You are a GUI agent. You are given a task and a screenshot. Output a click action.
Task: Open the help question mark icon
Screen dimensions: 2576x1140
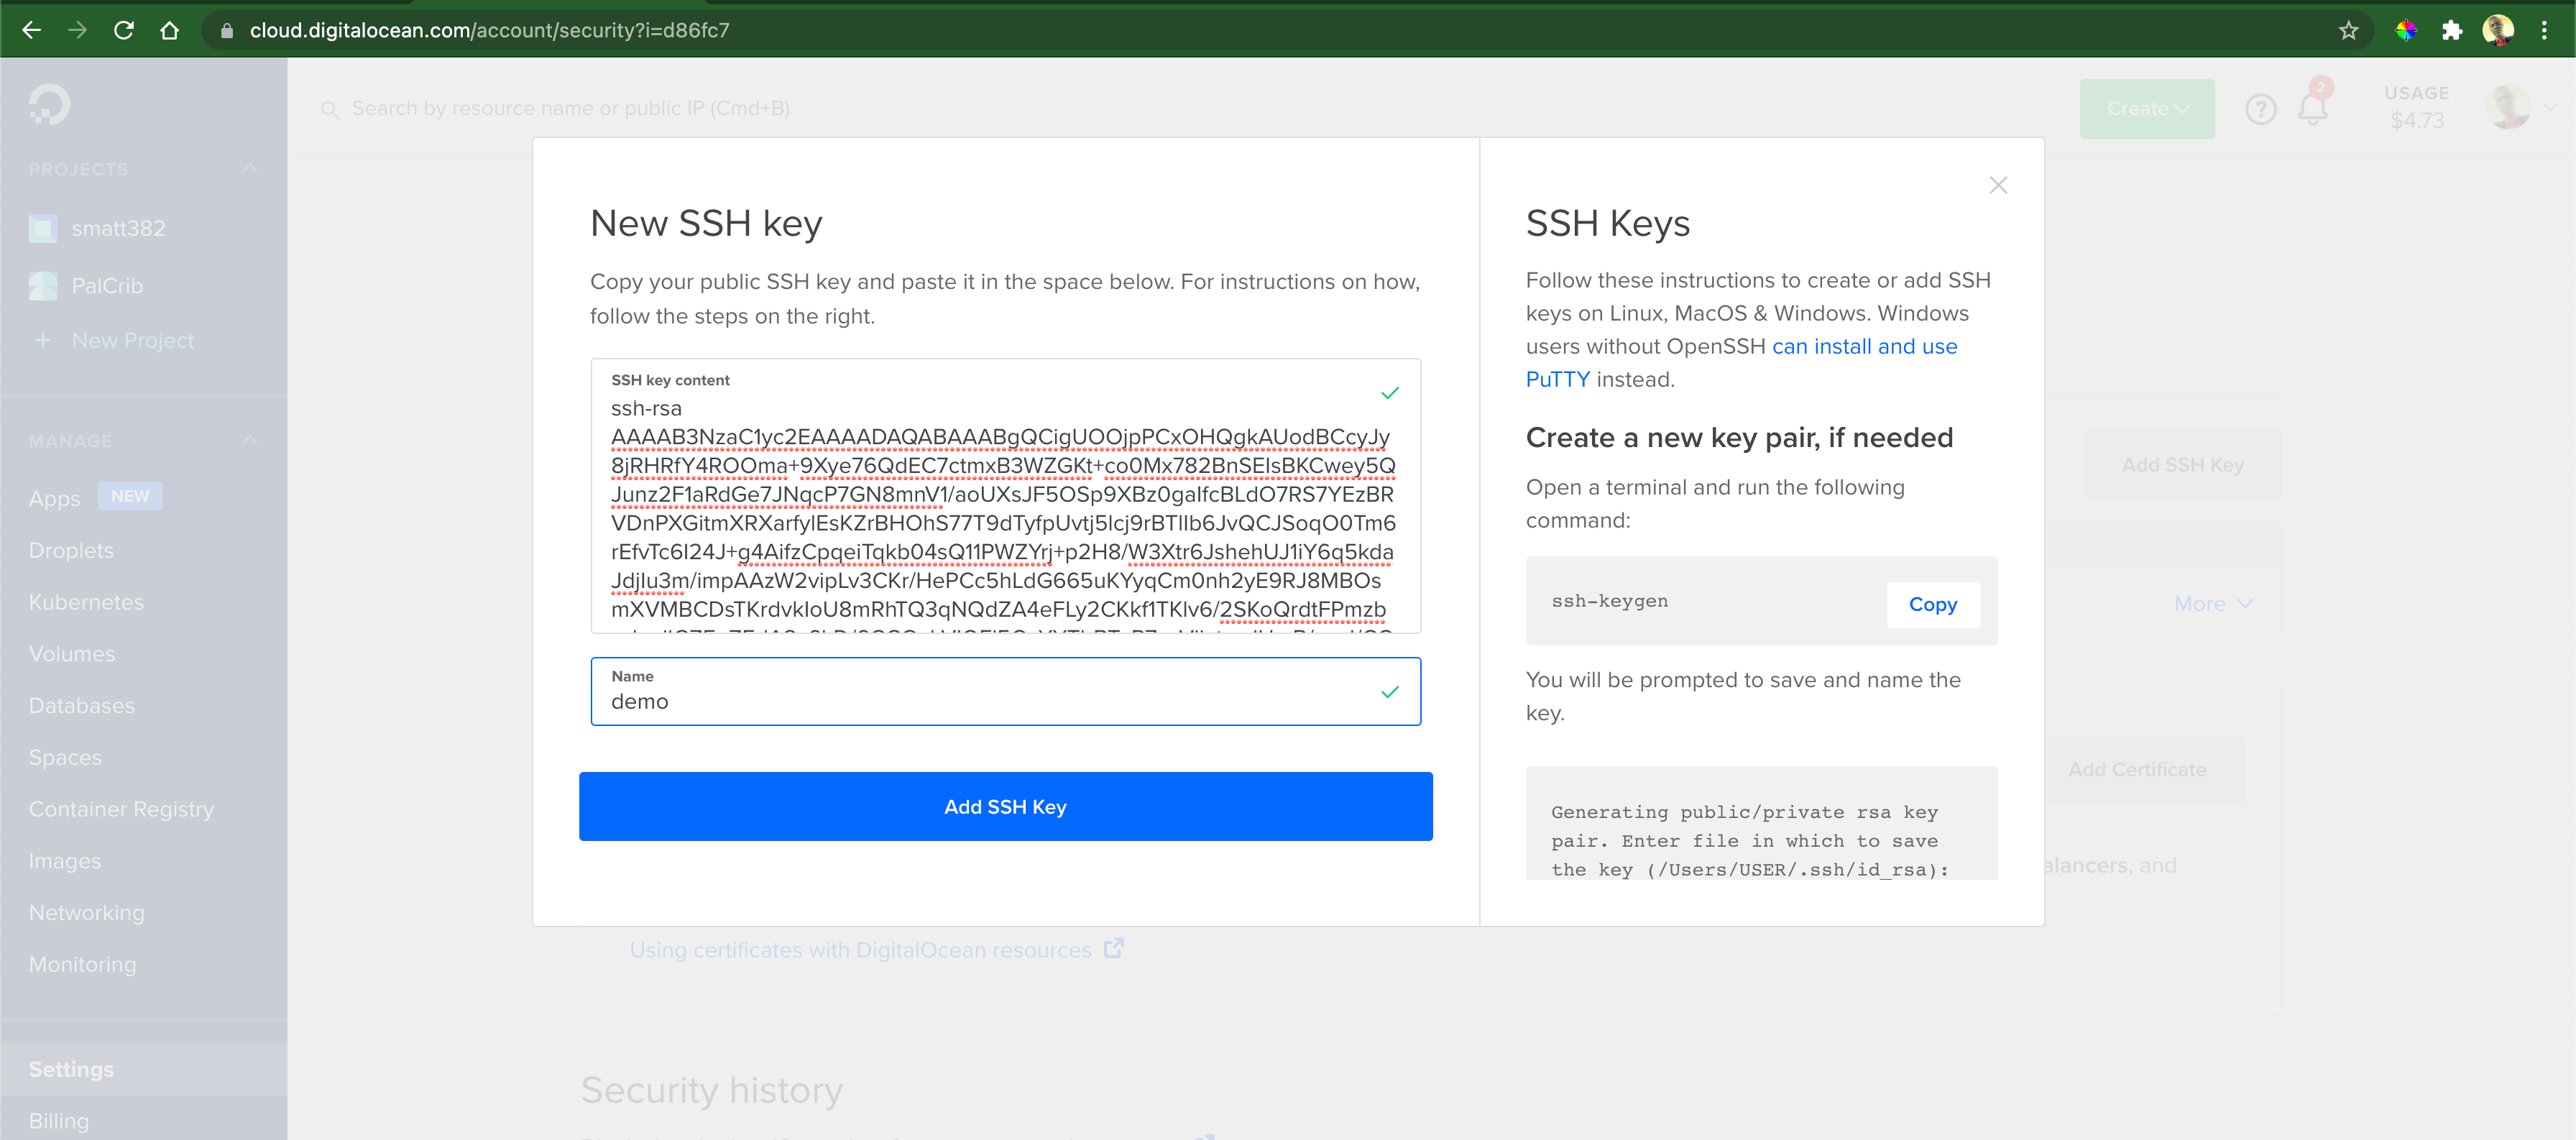(2262, 108)
